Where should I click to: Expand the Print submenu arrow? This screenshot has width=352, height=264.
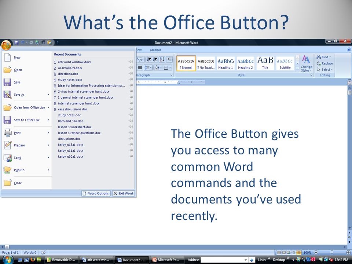48,133
